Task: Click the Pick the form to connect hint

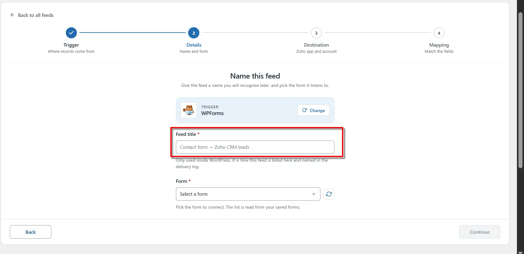Action: (x=238, y=207)
